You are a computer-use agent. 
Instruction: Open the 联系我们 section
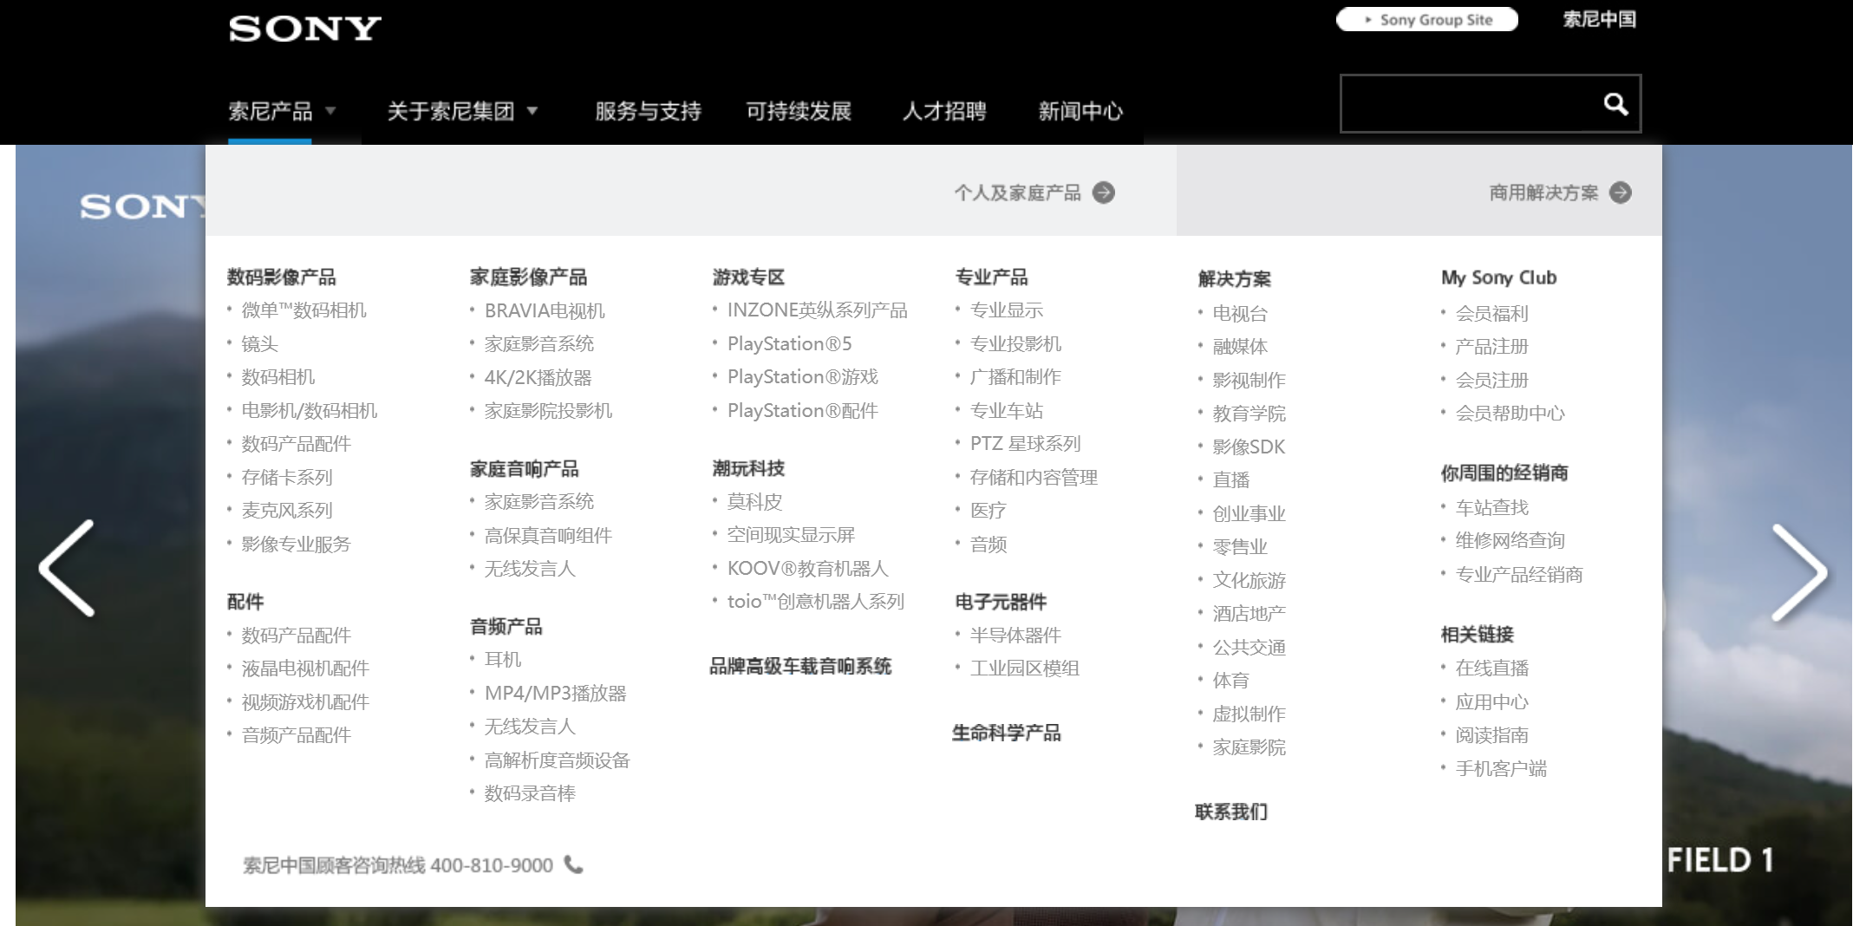tap(1230, 812)
